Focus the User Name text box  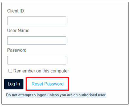coord(36,41)
